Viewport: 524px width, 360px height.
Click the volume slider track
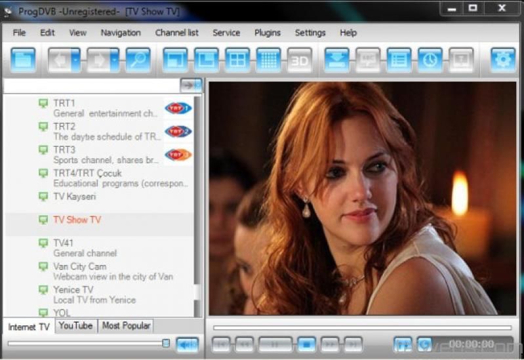click(85, 343)
